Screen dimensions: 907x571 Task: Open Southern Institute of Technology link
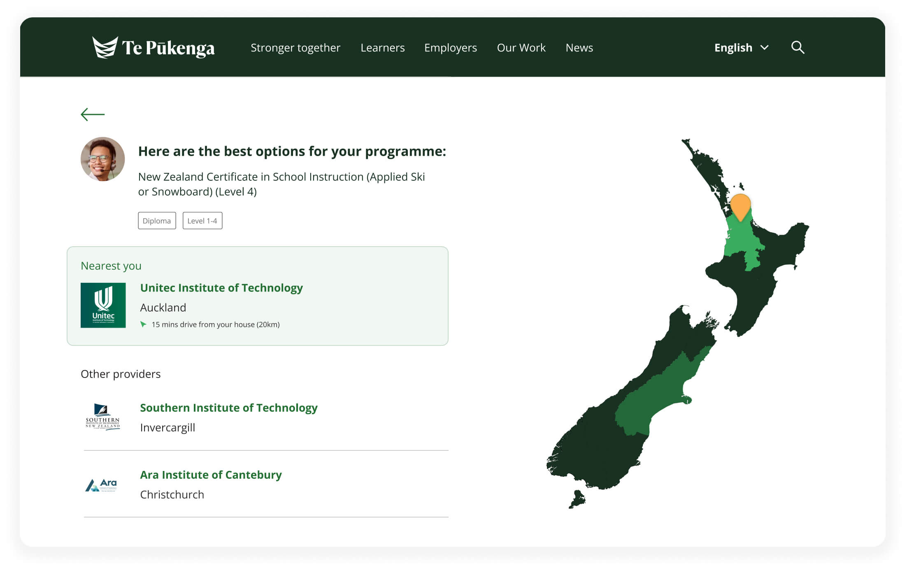pos(229,408)
